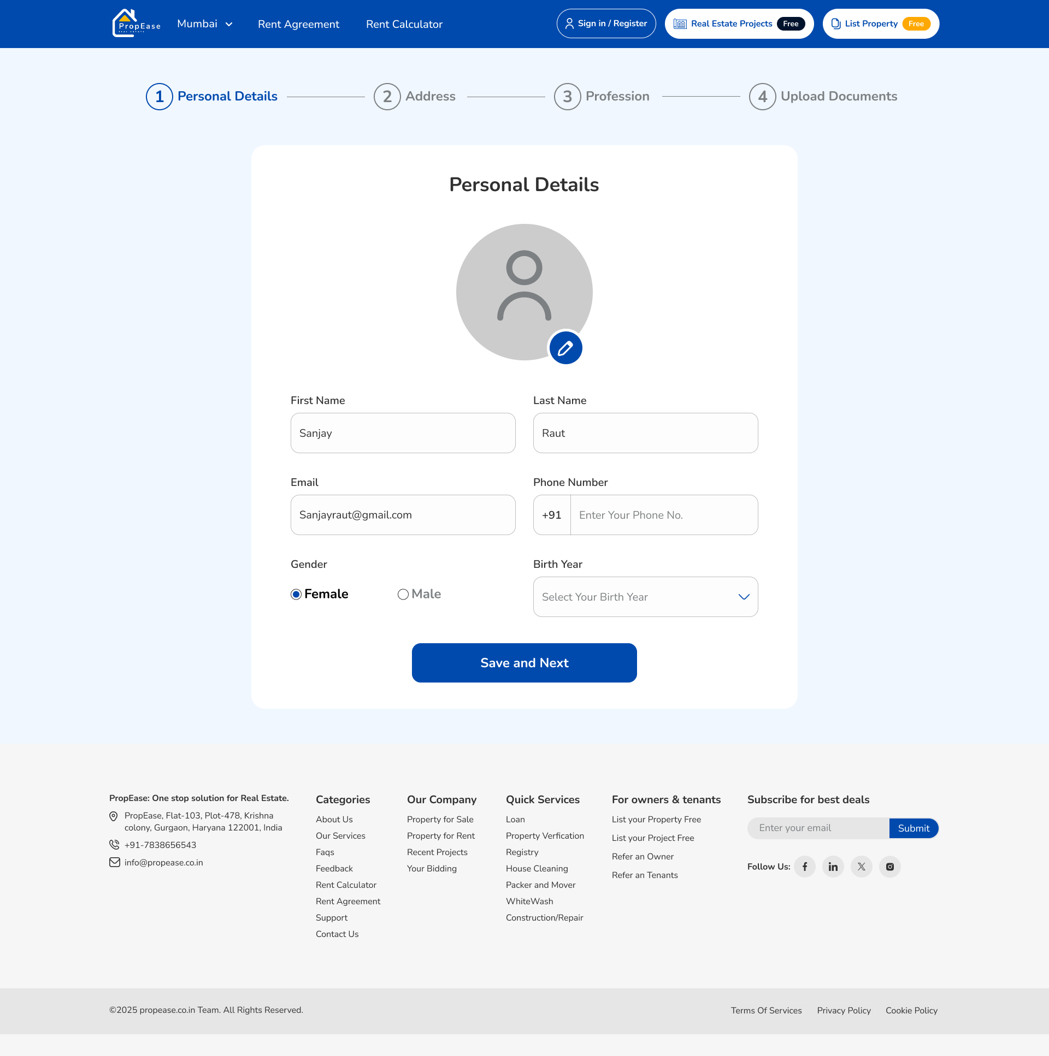
Task: Open the Contact Us footer link
Action: point(337,934)
